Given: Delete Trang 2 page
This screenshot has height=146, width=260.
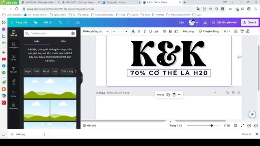Looking at the screenshot, I should 233,93.
